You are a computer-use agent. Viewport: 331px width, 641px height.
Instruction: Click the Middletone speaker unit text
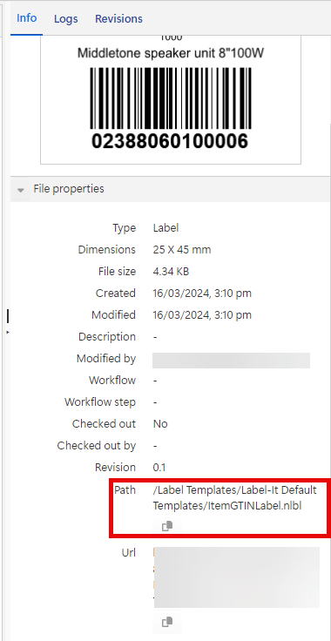pos(171,53)
